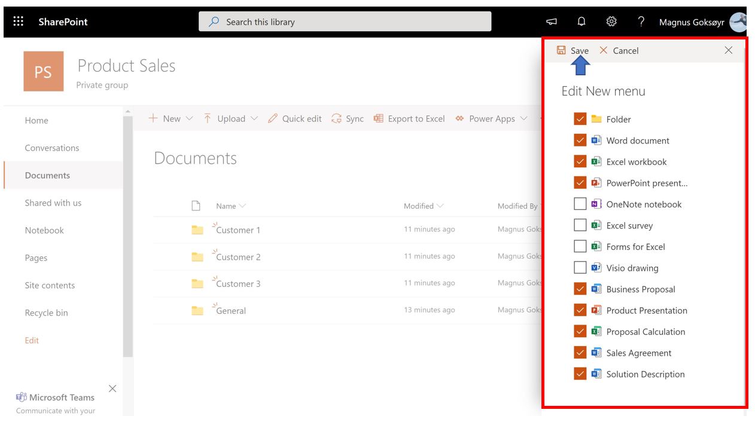Viewport: 755px width, 422px height.
Task: Click the Sync toolbar icon
Action: pos(348,118)
